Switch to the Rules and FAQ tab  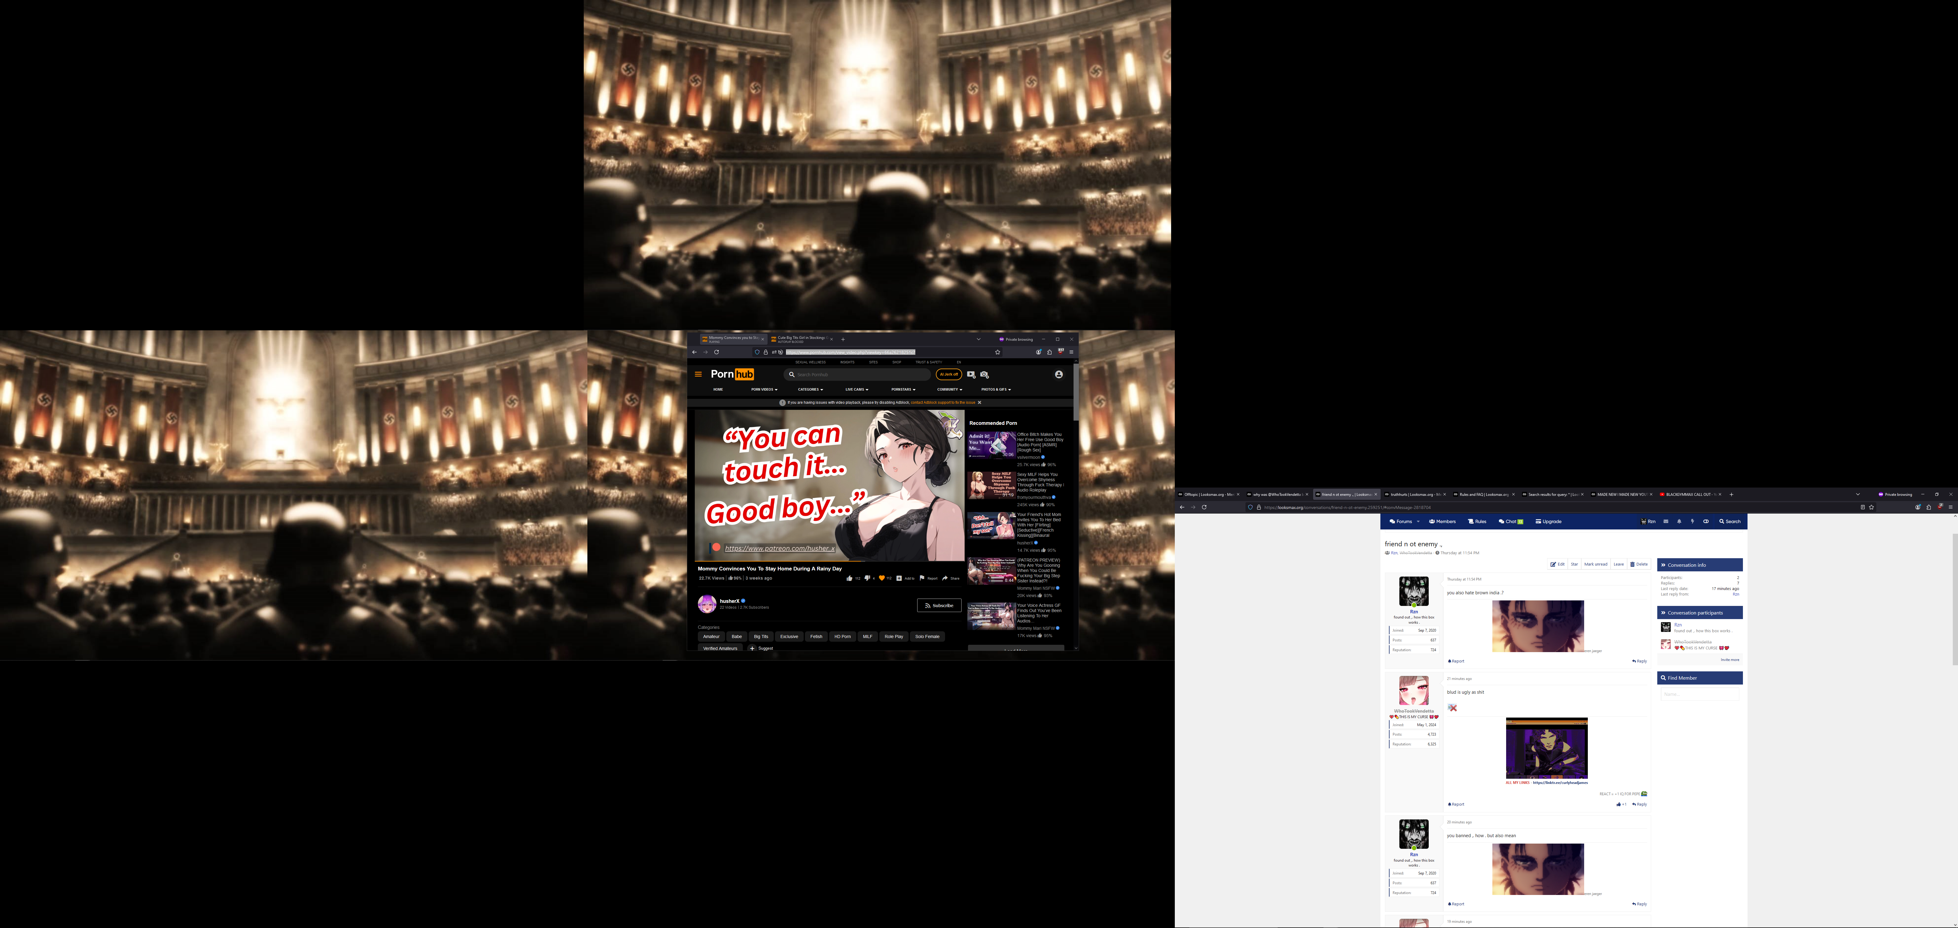(x=1482, y=494)
